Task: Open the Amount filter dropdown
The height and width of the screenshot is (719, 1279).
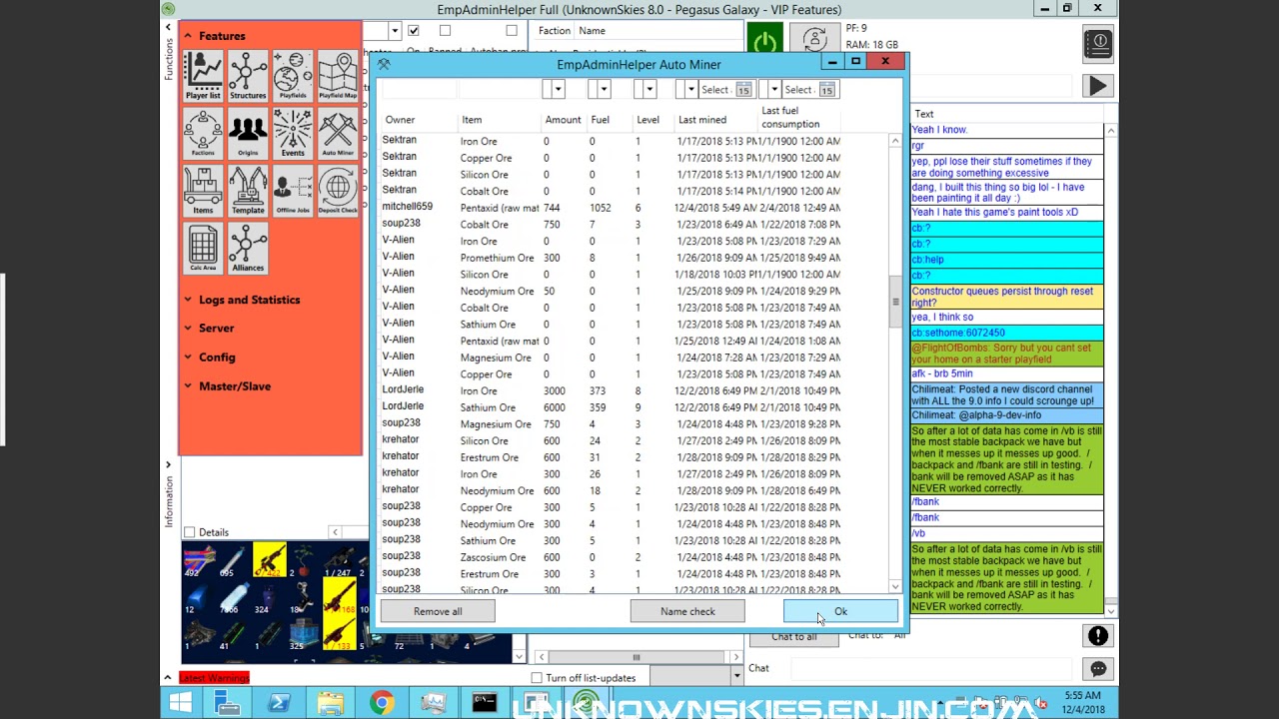Action: [558, 90]
